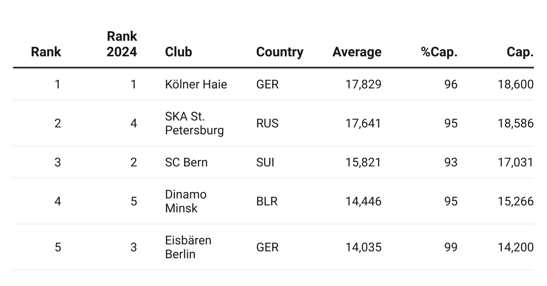The image size is (547, 286).
Task: Click the Club column header
Action: pyautogui.click(x=178, y=52)
